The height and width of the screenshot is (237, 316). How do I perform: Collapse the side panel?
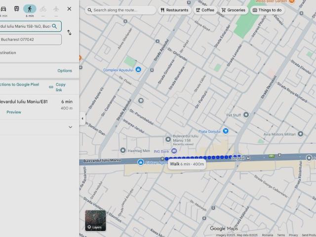(x=82, y=118)
